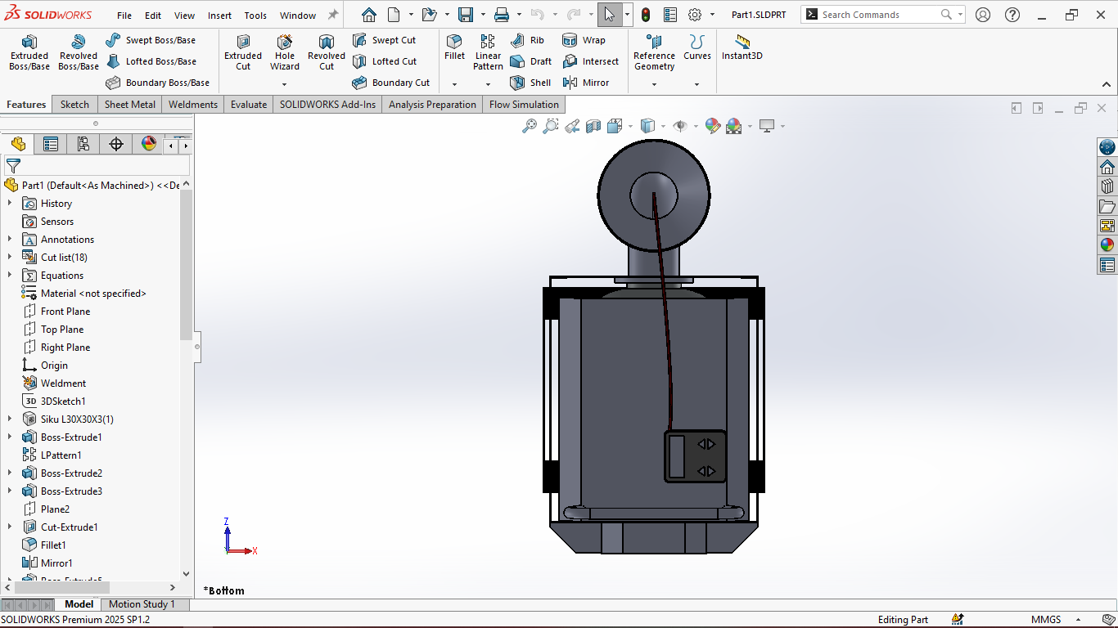The image size is (1118, 628).
Task: Choose the Lofted Cut command
Action: pyautogui.click(x=385, y=61)
